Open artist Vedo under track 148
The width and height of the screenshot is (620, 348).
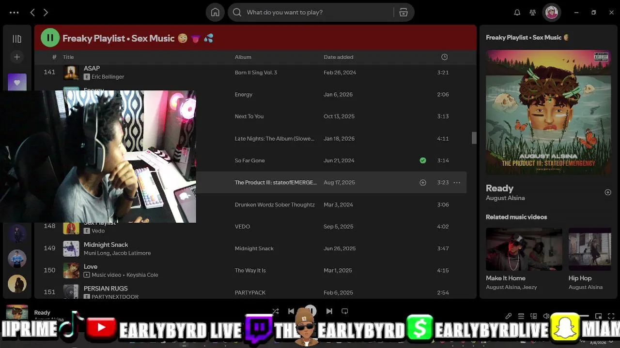pyautogui.click(x=98, y=231)
